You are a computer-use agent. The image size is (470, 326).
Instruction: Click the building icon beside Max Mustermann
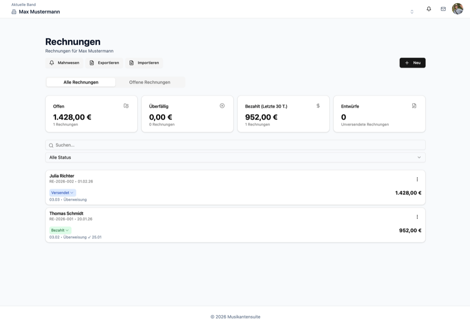[x=14, y=11]
